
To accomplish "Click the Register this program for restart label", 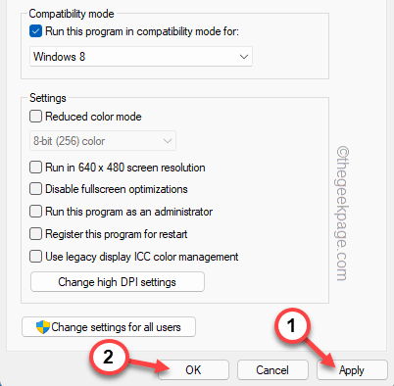I will 117,234.
